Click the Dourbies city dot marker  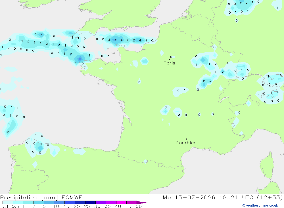click(186, 139)
